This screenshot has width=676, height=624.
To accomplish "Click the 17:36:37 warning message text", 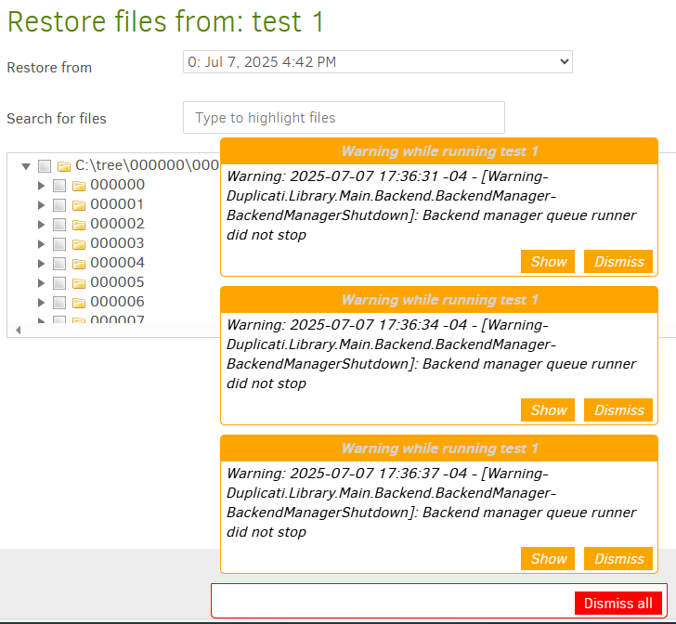I will click(x=431, y=502).
